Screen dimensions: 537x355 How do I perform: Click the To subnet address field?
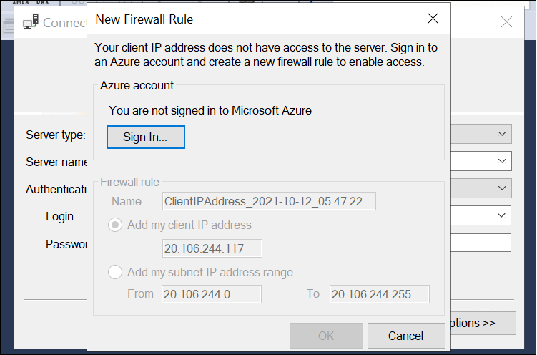coord(380,294)
